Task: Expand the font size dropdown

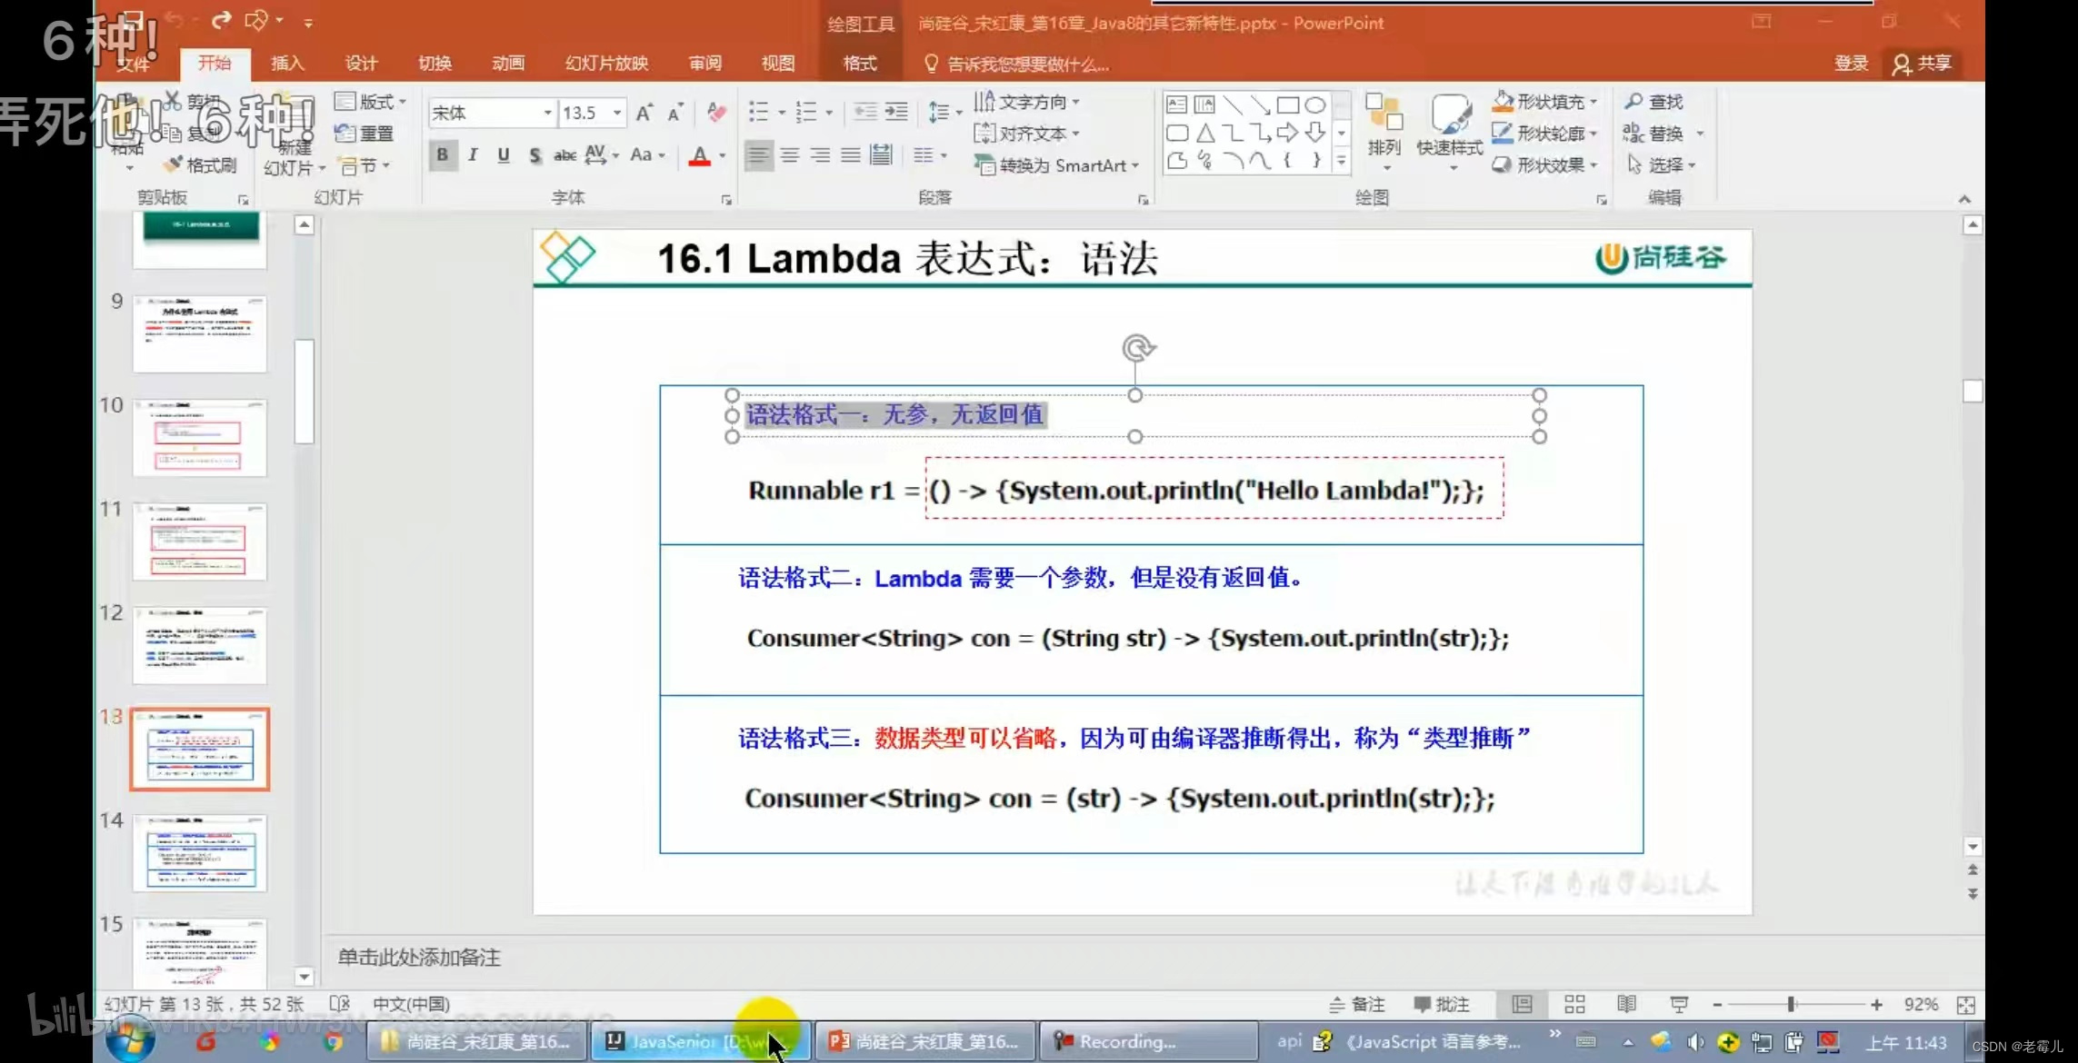Action: coord(617,113)
